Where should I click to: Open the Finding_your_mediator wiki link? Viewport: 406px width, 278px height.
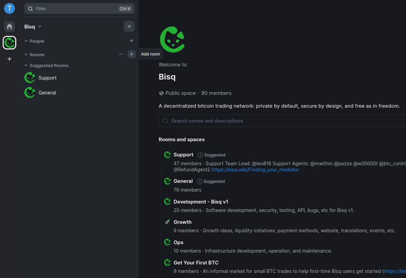click(255, 170)
